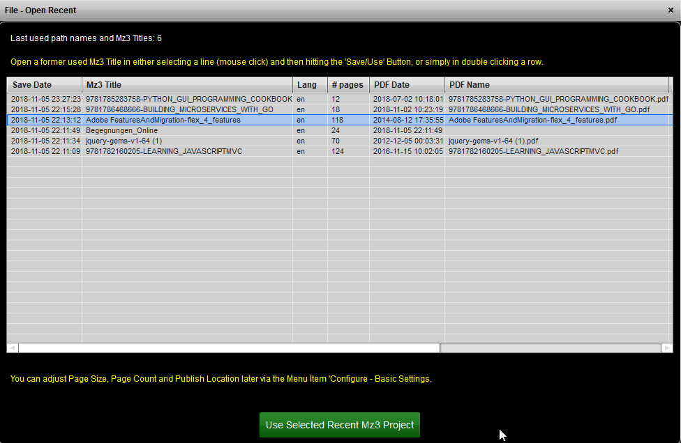Sort table by # pages column header

(x=348, y=85)
